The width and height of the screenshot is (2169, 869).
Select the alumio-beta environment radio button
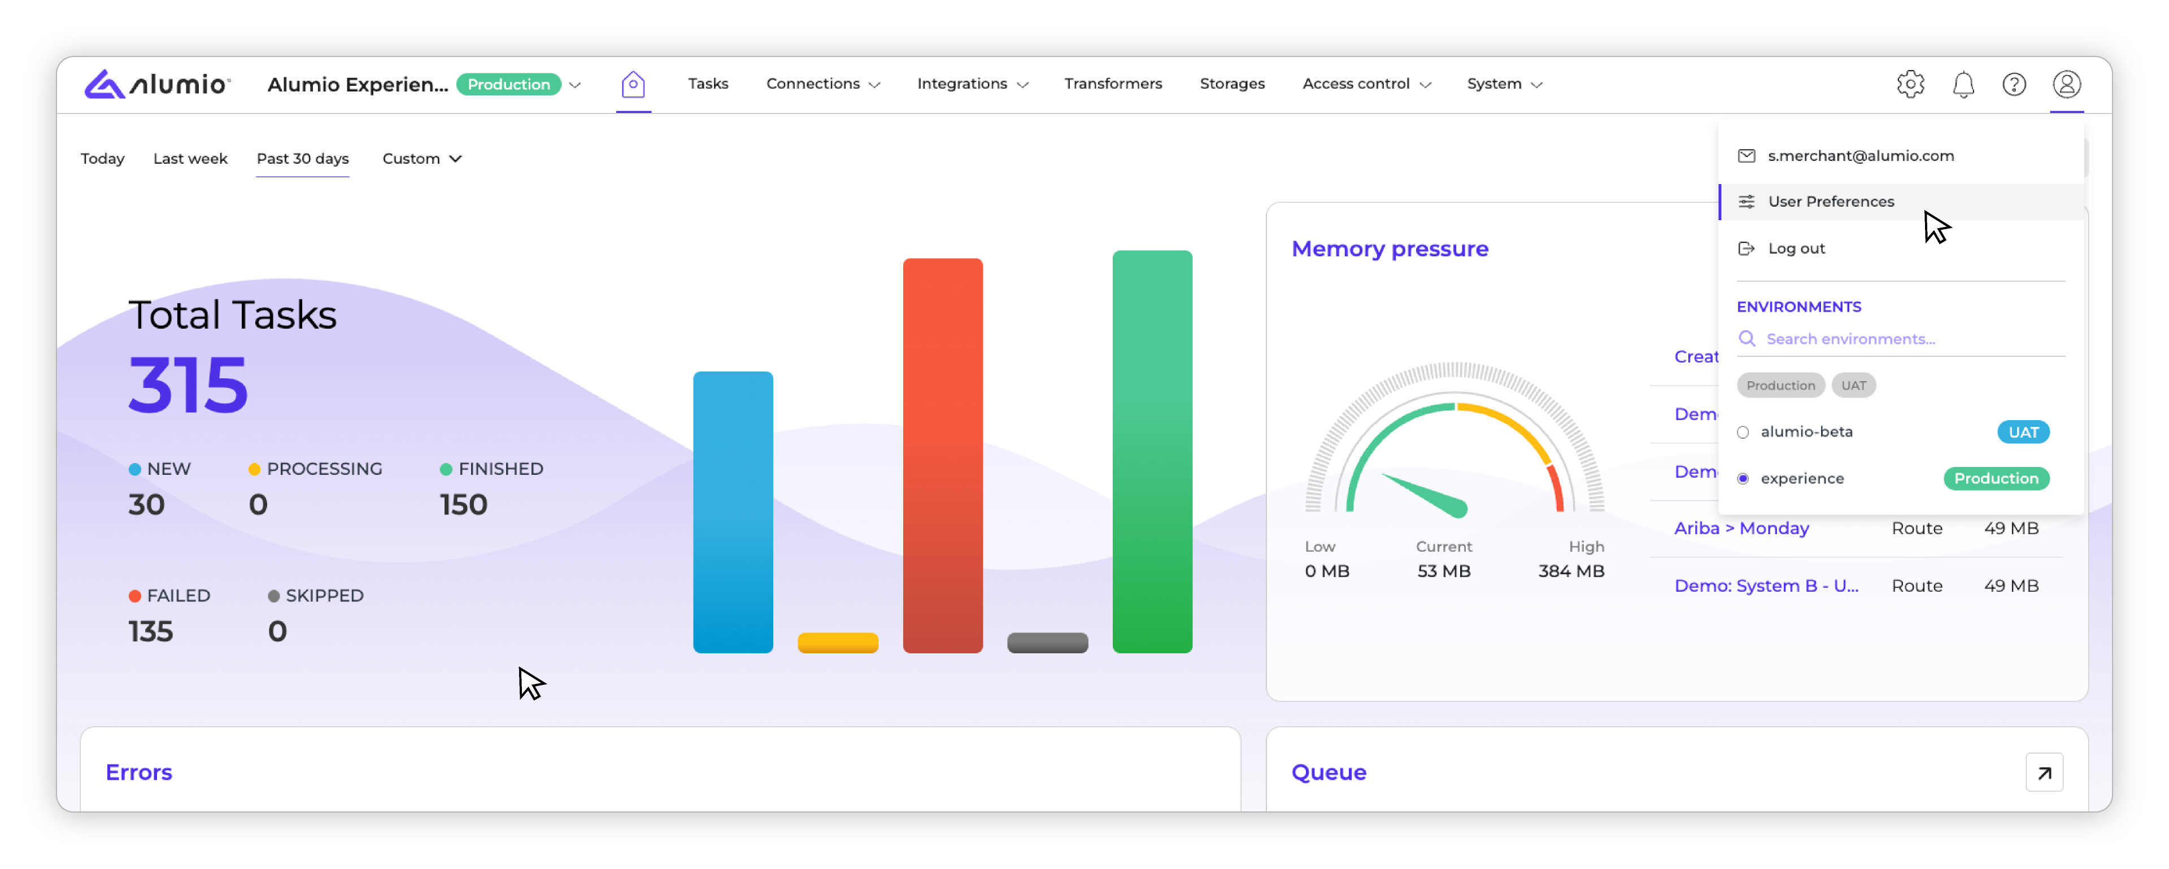(x=1743, y=432)
